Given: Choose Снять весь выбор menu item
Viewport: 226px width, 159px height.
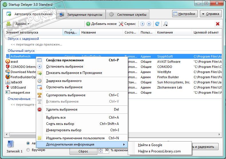Looking at the screenshot, I should click(x=82, y=124).
